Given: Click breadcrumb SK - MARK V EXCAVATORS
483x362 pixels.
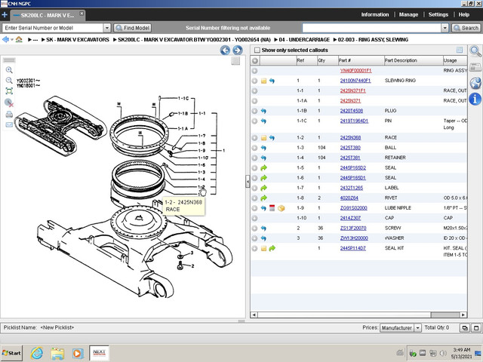Looking at the screenshot, I should (x=78, y=40).
